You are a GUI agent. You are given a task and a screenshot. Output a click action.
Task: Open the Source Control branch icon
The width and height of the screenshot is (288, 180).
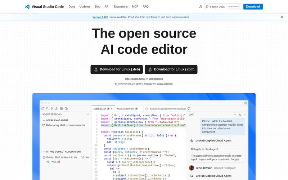coord(52,109)
